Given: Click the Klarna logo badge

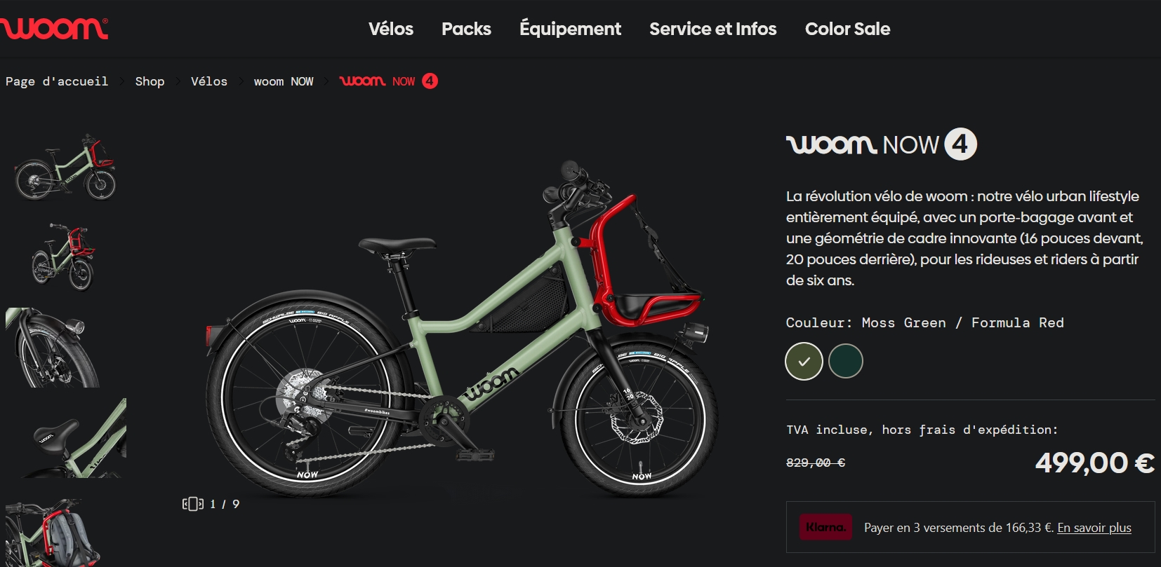Looking at the screenshot, I should (x=825, y=527).
